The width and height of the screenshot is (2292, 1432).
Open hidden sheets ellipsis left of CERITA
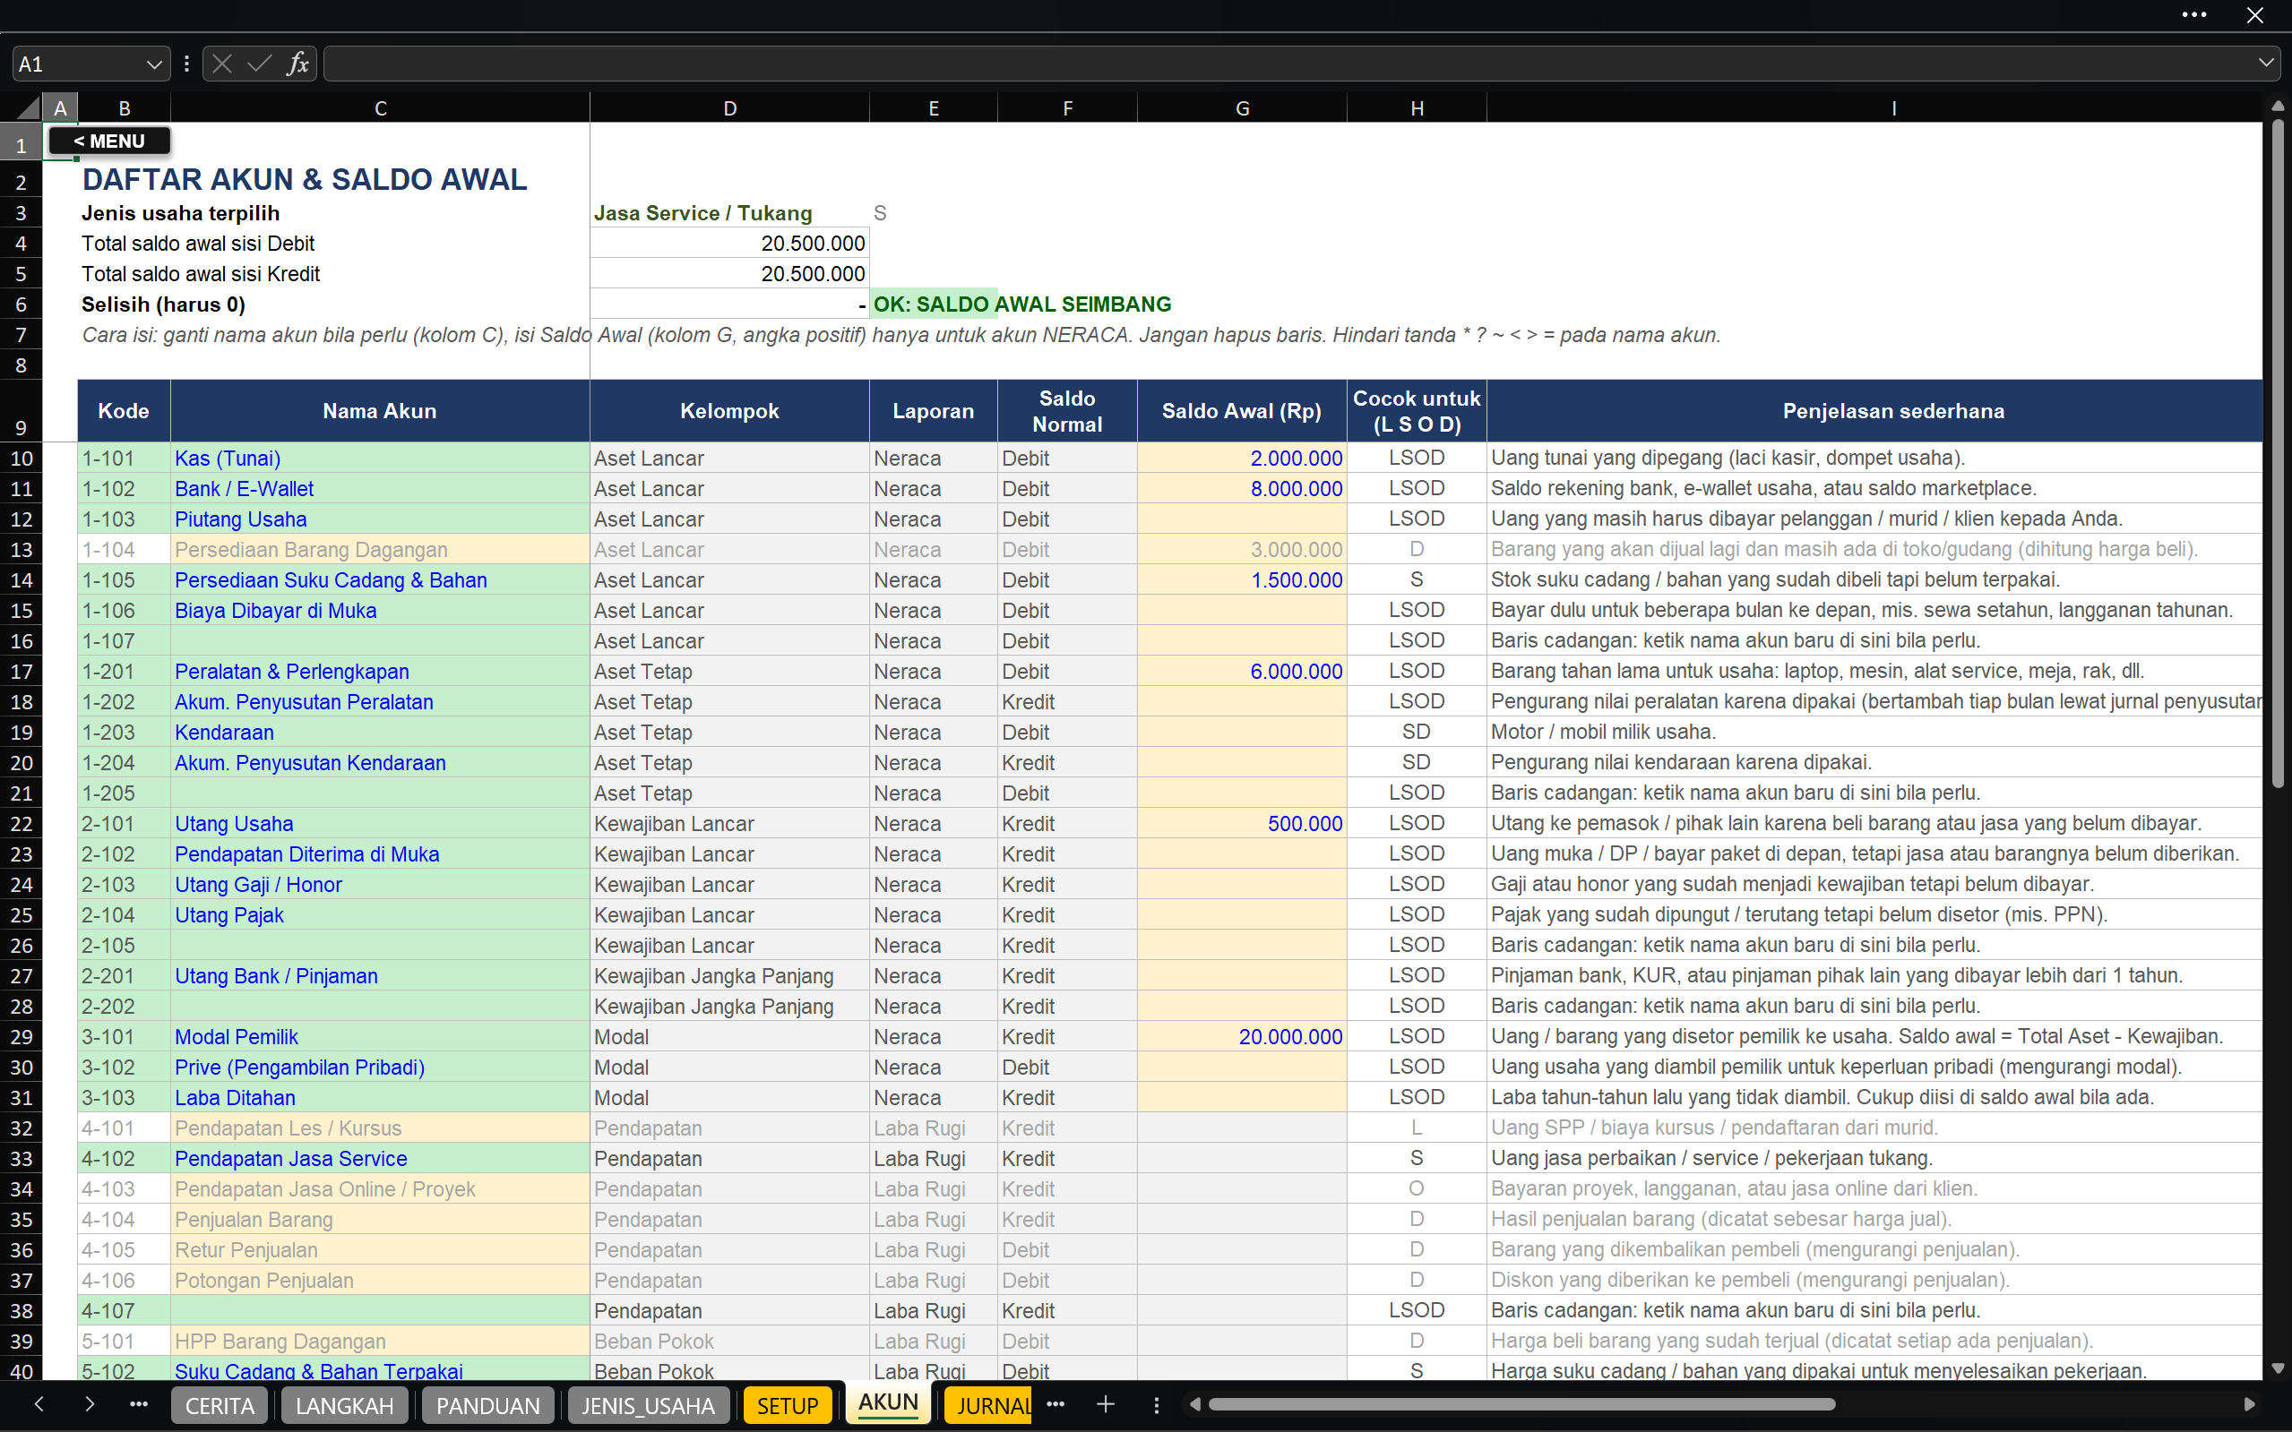tap(138, 1403)
